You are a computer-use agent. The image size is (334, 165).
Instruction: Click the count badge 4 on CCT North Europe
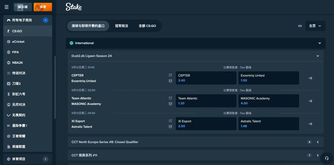(x=310, y=142)
